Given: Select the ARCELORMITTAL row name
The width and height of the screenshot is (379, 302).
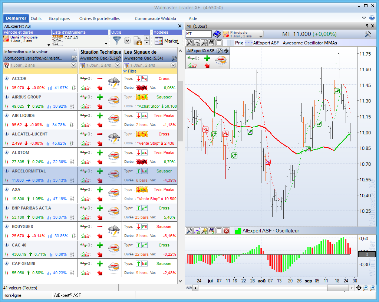Looking at the screenshot, I should coord(29,171).
